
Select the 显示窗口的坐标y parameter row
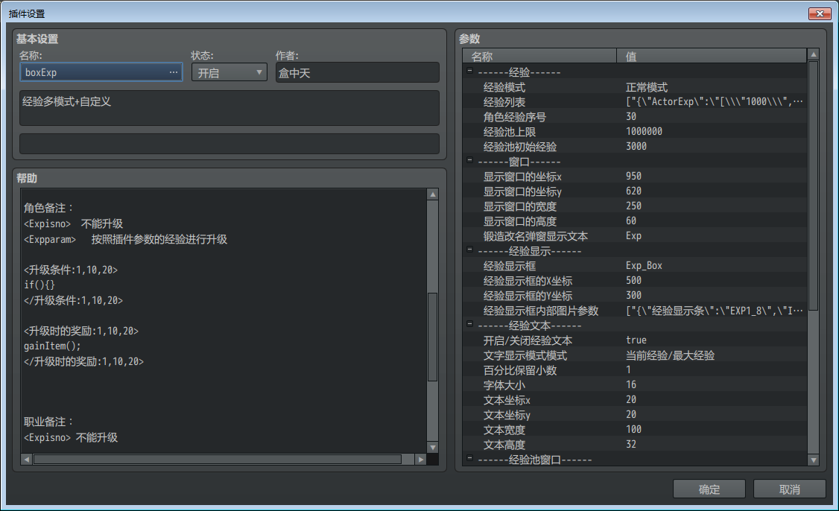pyautogui.click(x=635, y=191)
